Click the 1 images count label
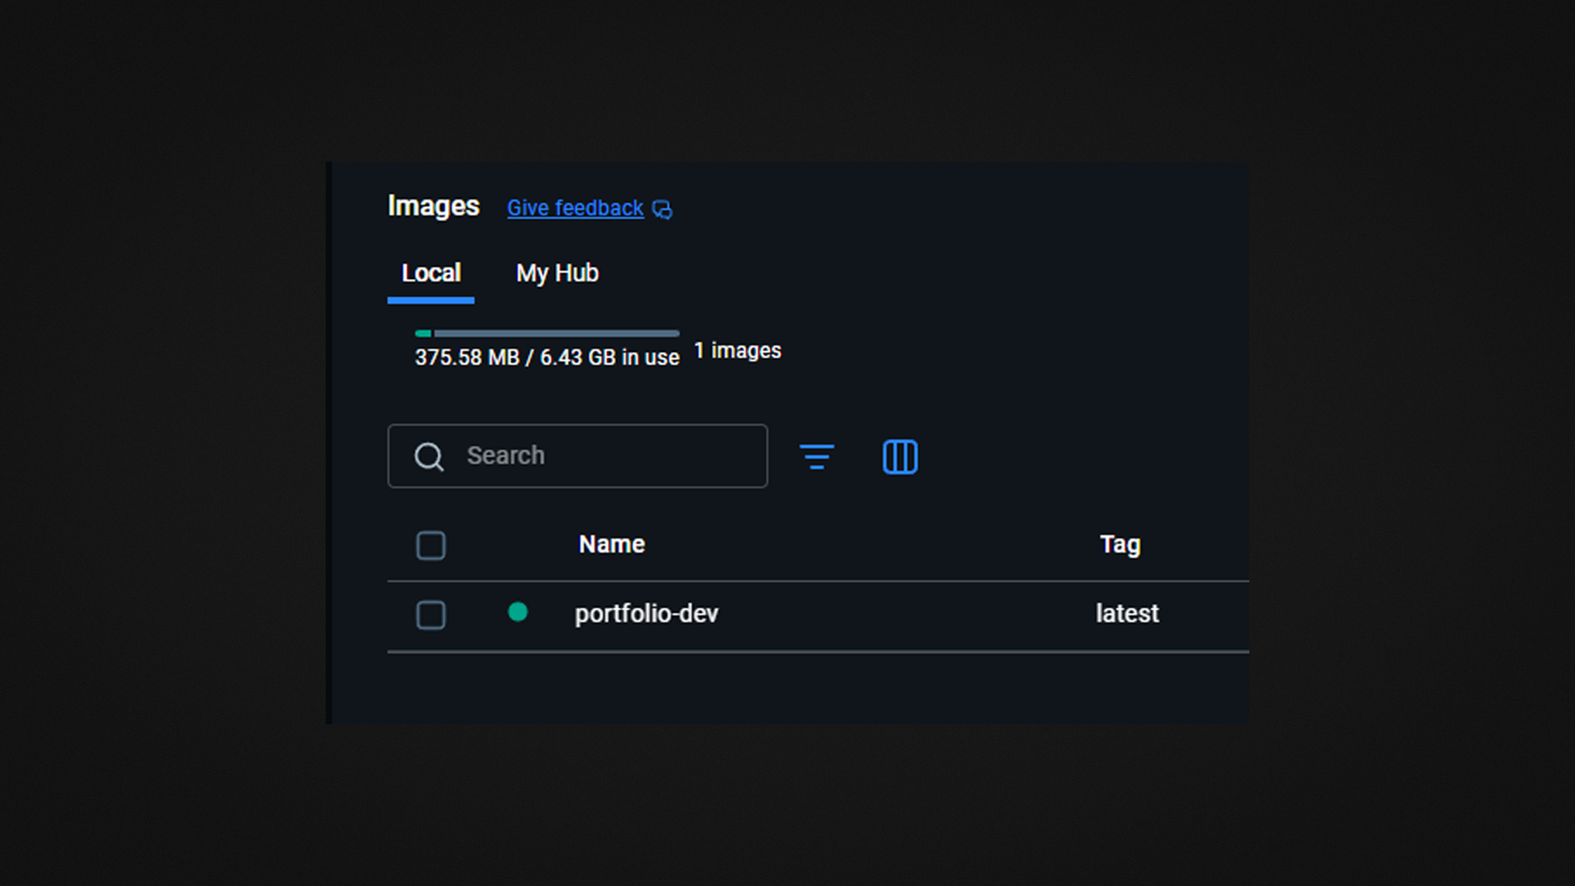 (737, 351)
